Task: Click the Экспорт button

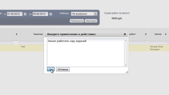Action: tap(91, 21)
